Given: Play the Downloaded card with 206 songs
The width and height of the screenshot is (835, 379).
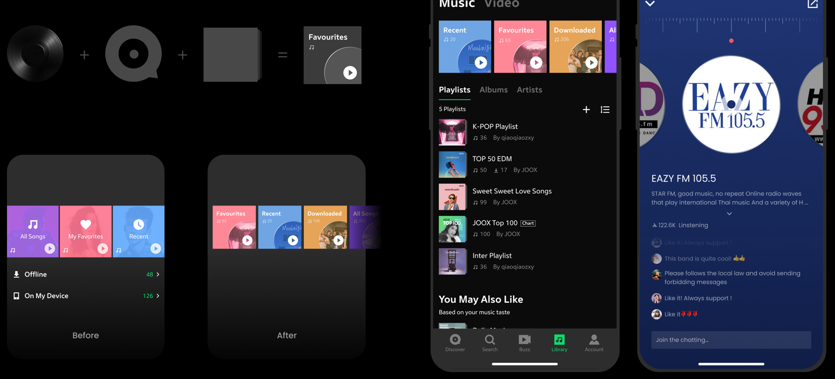Looking at the screenshot, I should tap(591, 63).
